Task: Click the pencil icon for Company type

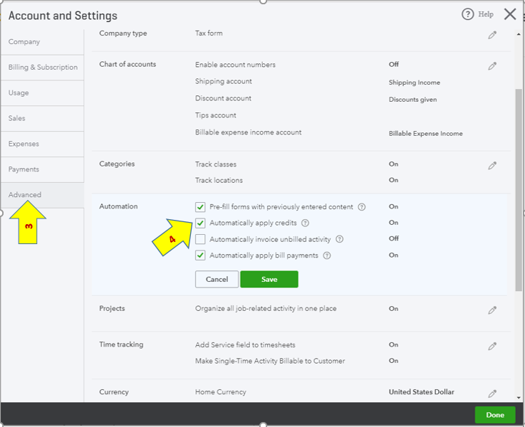Action: [492, 35]
